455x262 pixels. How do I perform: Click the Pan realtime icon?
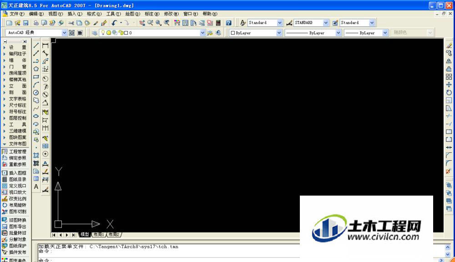[x=142, y=23]
